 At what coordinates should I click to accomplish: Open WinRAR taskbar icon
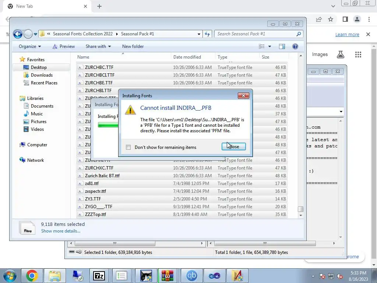(168, 276)
